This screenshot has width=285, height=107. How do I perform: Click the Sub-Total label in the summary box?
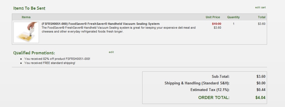tap(221, 77)
